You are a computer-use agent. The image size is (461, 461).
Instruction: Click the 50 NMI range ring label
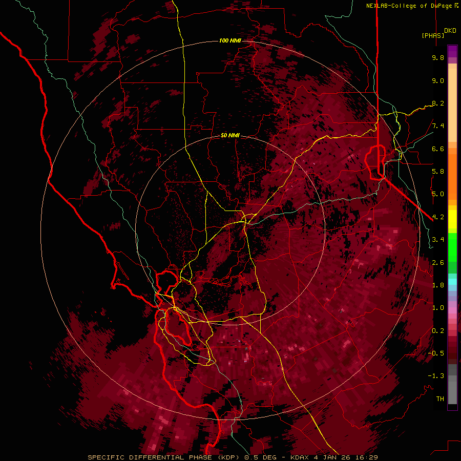[x=230, y=135]
